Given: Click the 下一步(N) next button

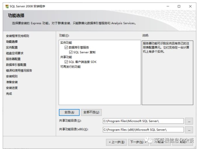Looking at the screenshot, I should 138,142.
